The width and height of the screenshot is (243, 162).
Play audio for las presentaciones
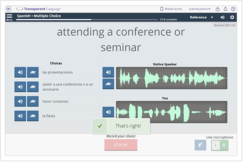(20, 72)
